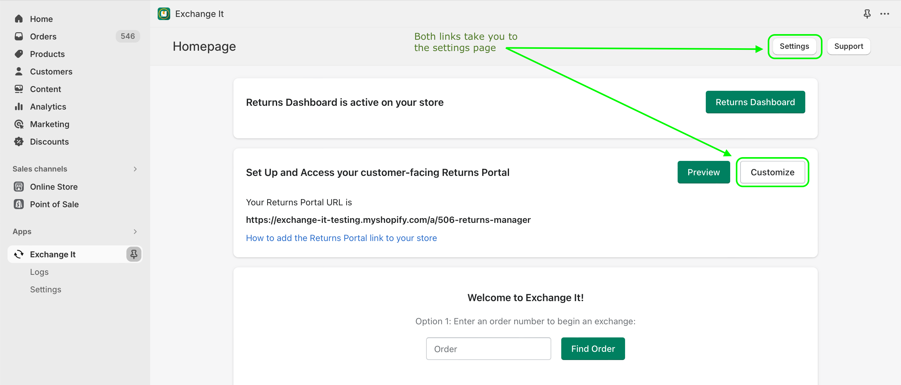This screenshot has height=385, width=901.
Task: Focus the Order number input field
Action: pyautogui.click(x=488, y=349)
